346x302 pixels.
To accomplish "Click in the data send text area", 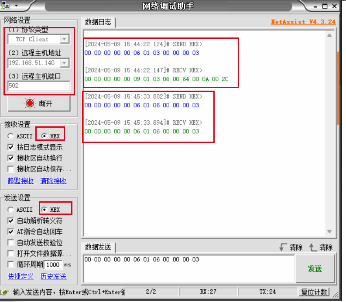I will click(189, 269).
